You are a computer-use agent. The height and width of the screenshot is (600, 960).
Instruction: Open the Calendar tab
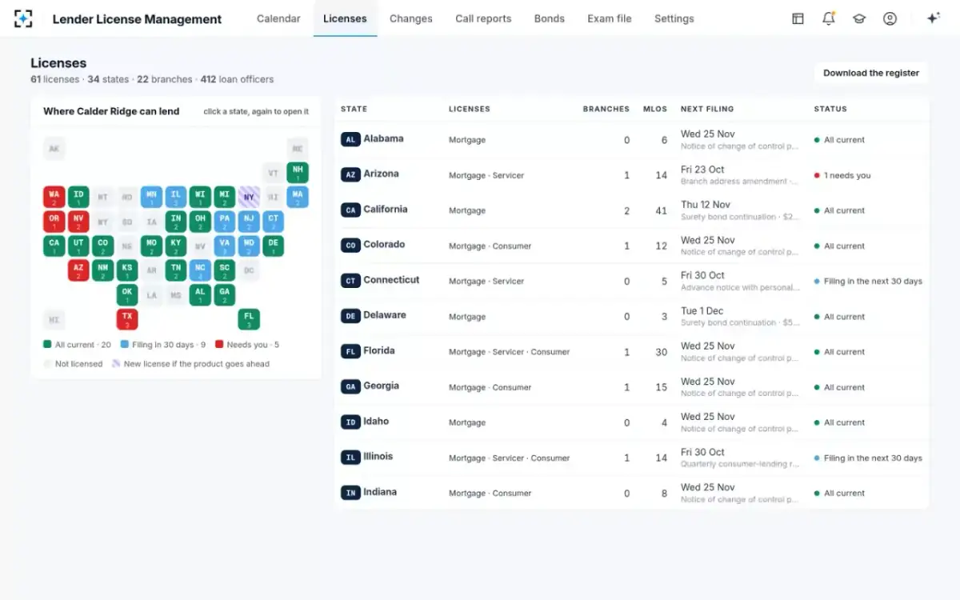tap(278, 18)
